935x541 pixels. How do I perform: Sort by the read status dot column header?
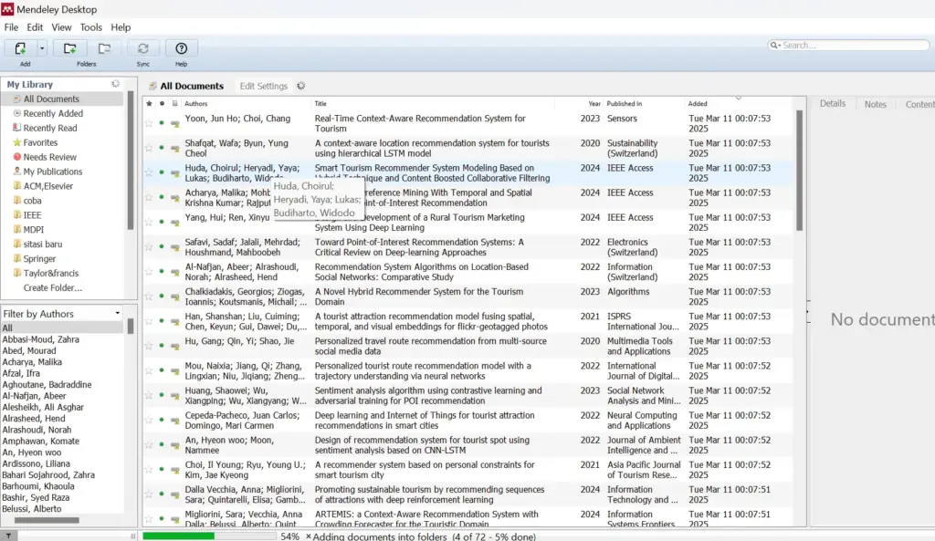click(162, 104)
